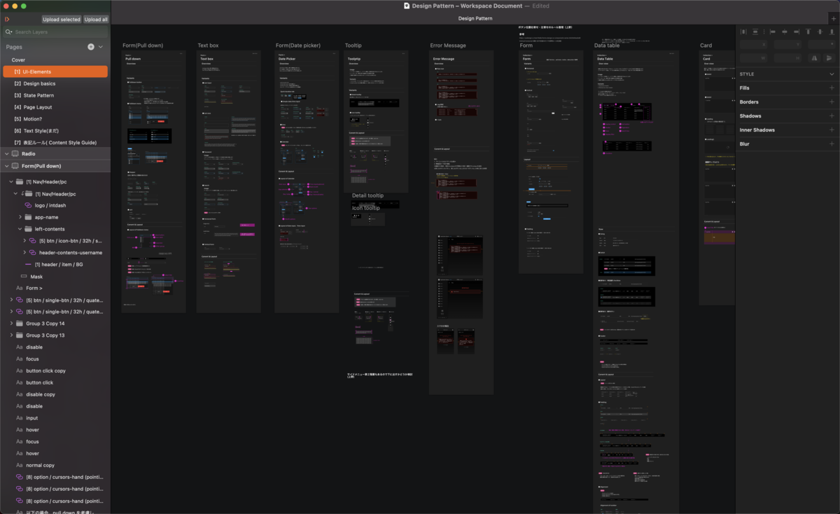
Task: Select the Design Pattern document tab
Action: tap(475, 18)
